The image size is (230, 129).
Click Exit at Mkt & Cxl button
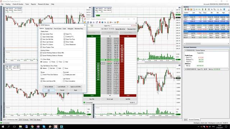click(x=120, y=29)
